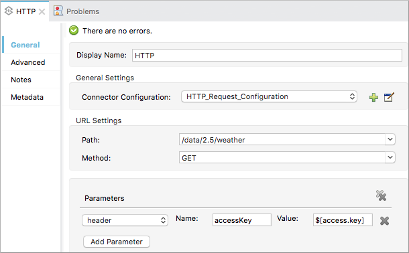
Task: Open the Metadata section
Action: coord(27,97)
